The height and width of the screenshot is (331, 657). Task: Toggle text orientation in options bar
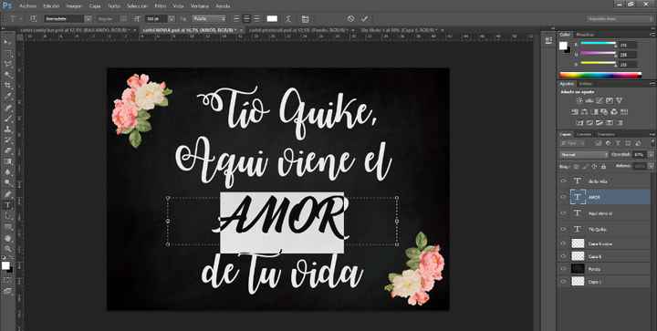34,19
